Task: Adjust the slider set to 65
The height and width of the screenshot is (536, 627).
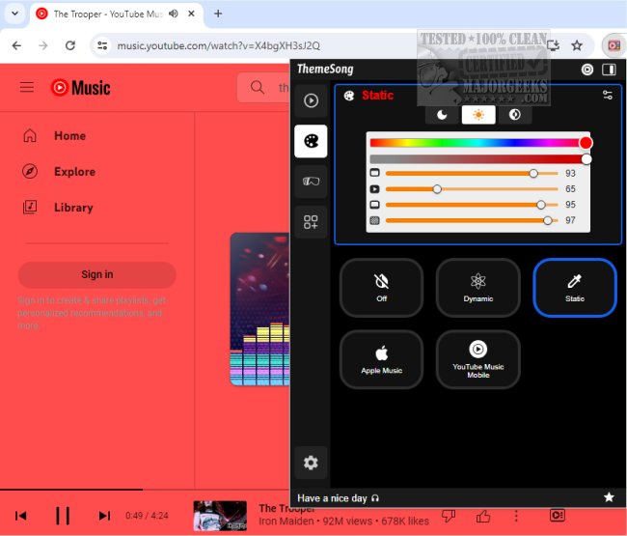Action: 472,189
